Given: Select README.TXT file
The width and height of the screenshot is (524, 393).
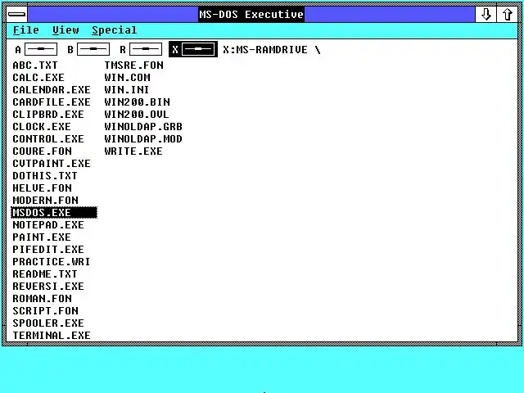Looking at the screenshot, I should pyautogui.click(x=45, y=274).
